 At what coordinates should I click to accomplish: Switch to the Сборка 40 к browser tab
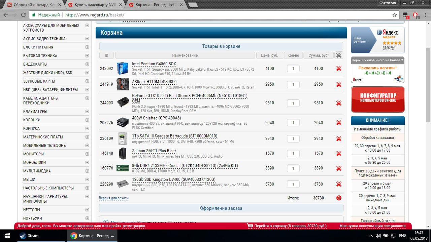34,5
